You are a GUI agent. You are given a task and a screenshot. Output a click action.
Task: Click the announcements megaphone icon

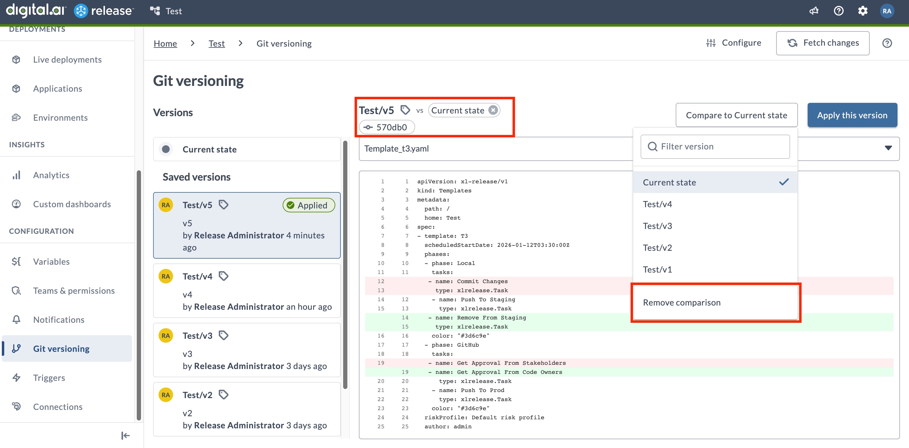point(814,11)
